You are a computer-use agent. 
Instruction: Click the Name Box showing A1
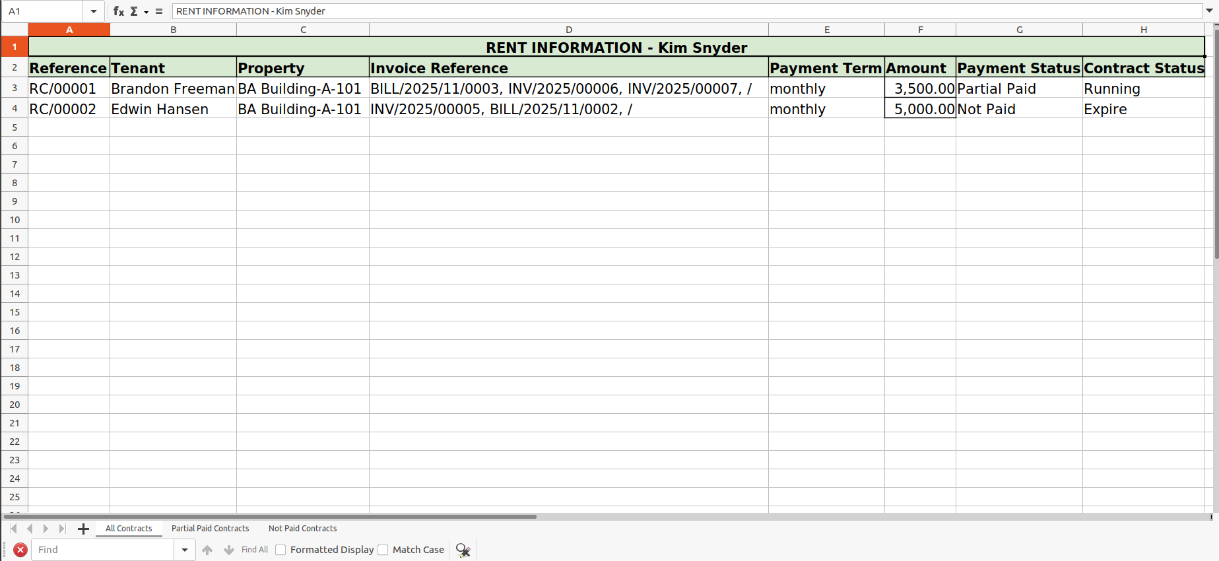tap(44, 11)
